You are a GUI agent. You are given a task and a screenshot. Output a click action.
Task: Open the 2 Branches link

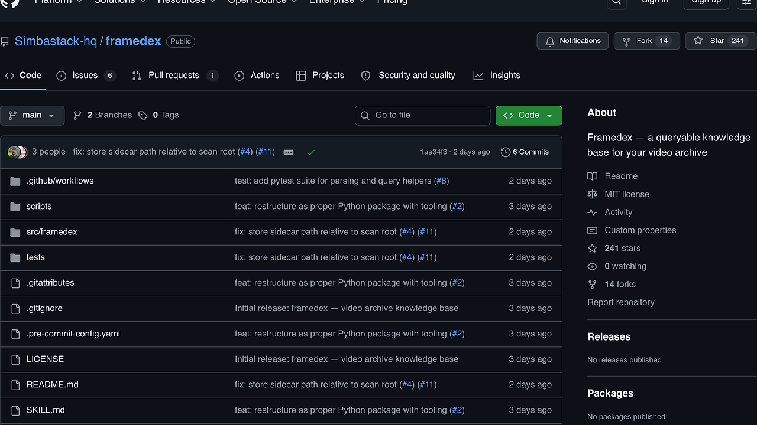pyautogui.click(x=102, y=116)
